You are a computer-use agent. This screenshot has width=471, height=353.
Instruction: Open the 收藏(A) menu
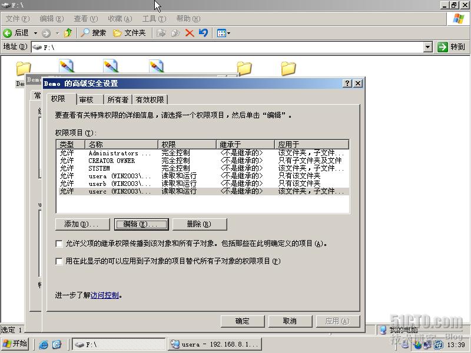point(120,19)
